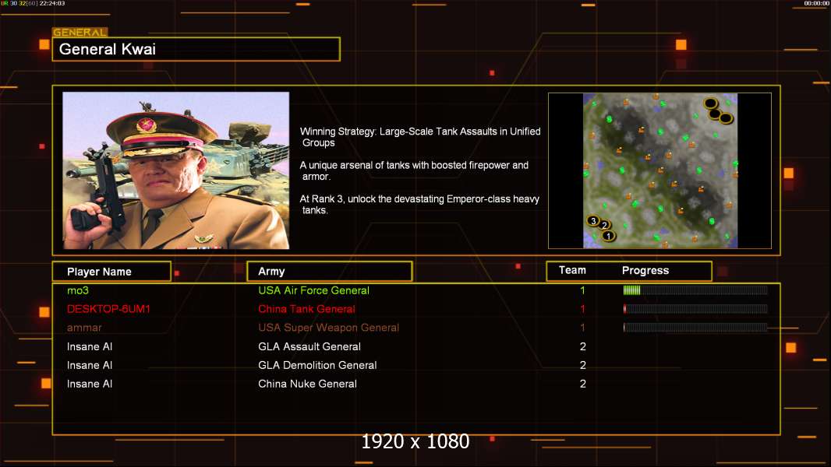Click the Player Name column header
Image resolution: width=831 pixels, height=467 pixels.
[x=111, y=272]
